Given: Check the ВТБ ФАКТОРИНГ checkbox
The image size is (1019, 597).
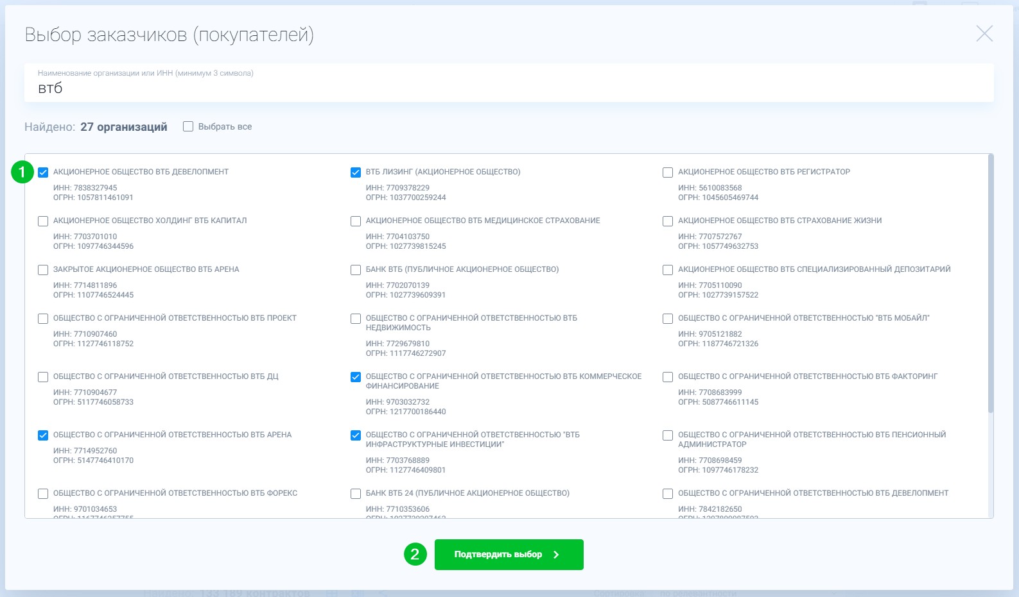Looking at the screenshot, I should (x=668, y=377).
